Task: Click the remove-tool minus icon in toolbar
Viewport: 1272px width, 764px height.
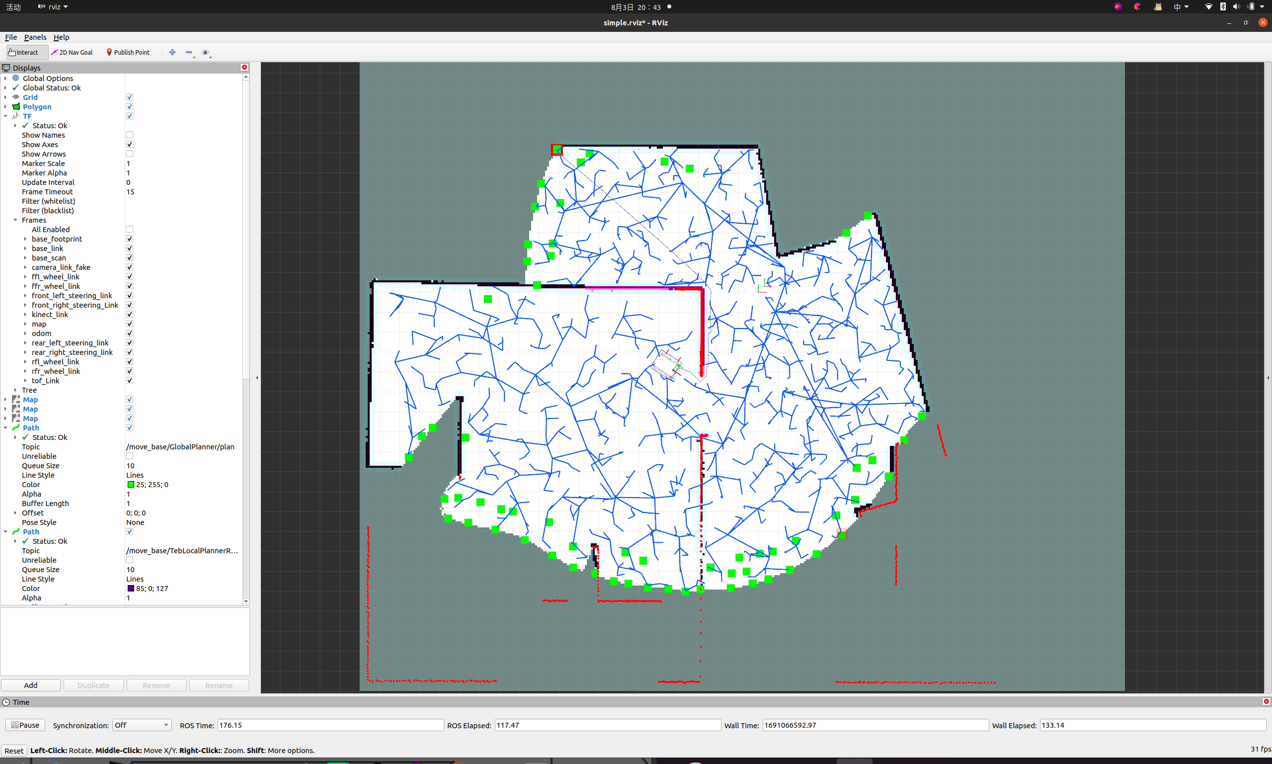Action: [x=189, y=52]
